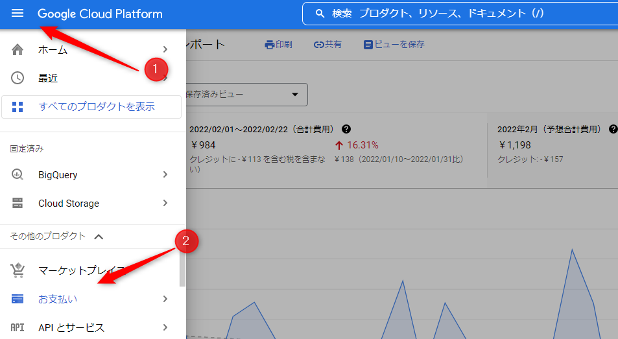Toggle the hamburger navigation menu
This screenshot has width=618, height=339.
tap(18, 14)
